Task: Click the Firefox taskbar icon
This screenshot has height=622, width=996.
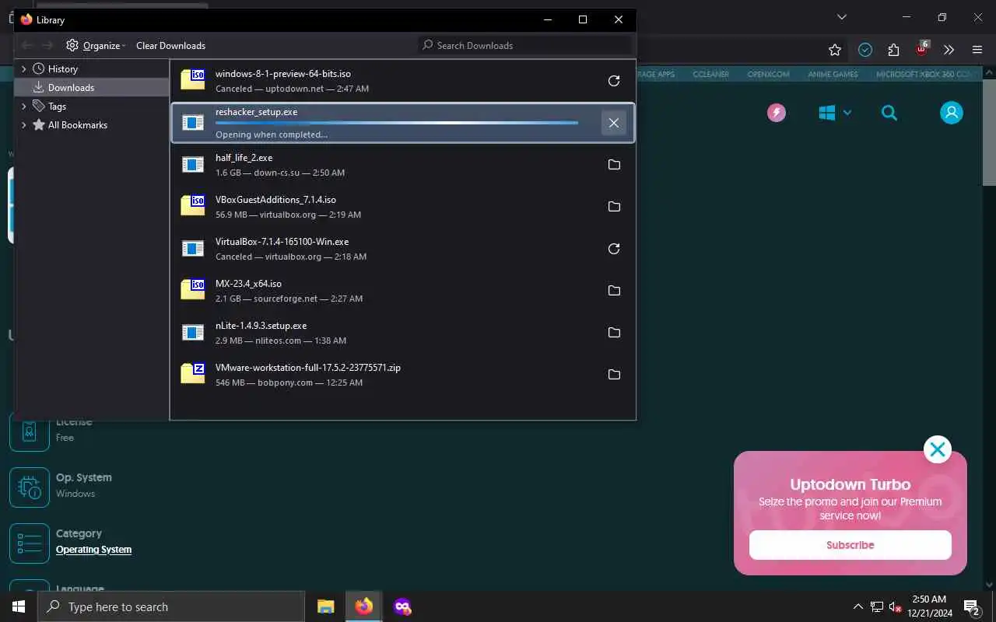Action: [364, 606]
